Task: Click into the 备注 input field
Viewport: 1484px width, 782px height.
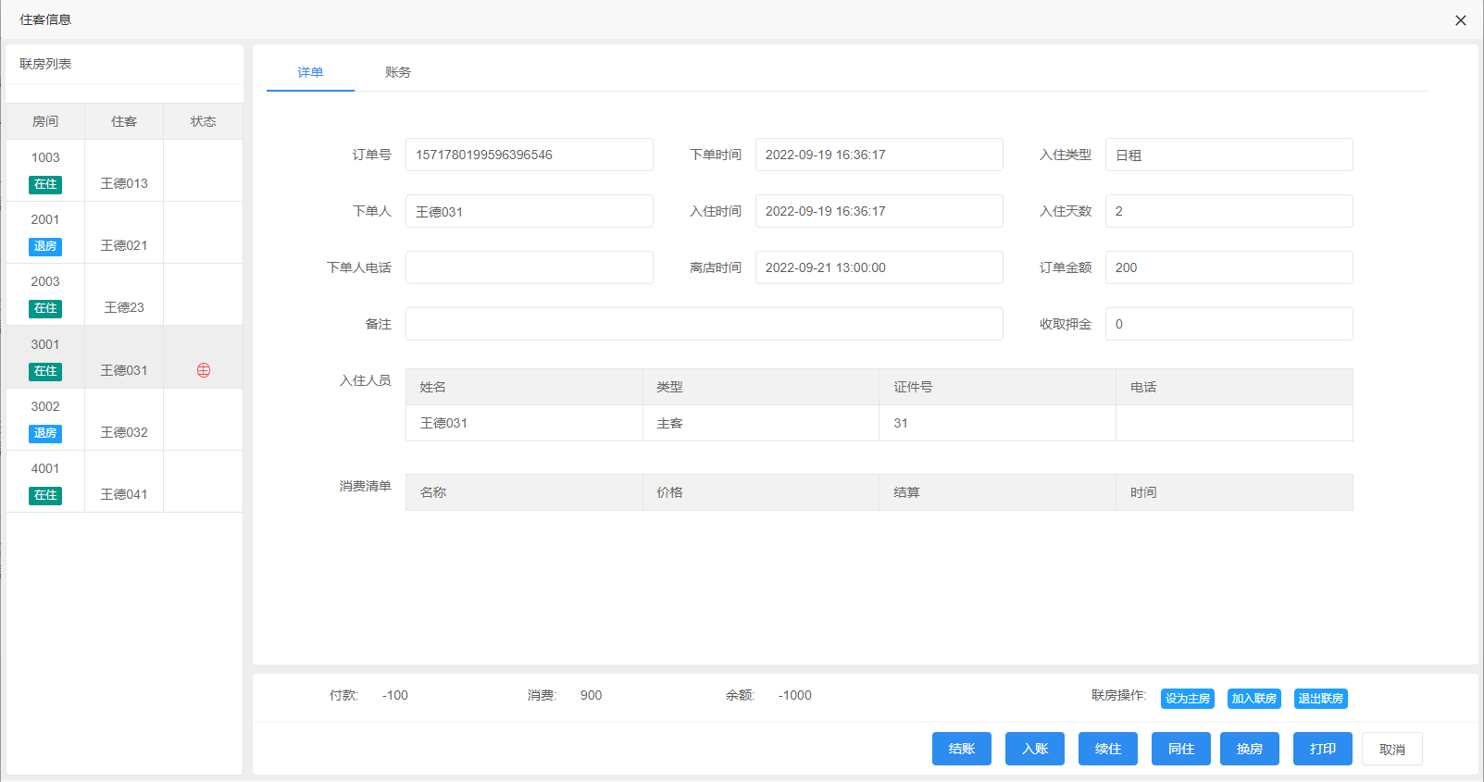Action: (705, 324)
